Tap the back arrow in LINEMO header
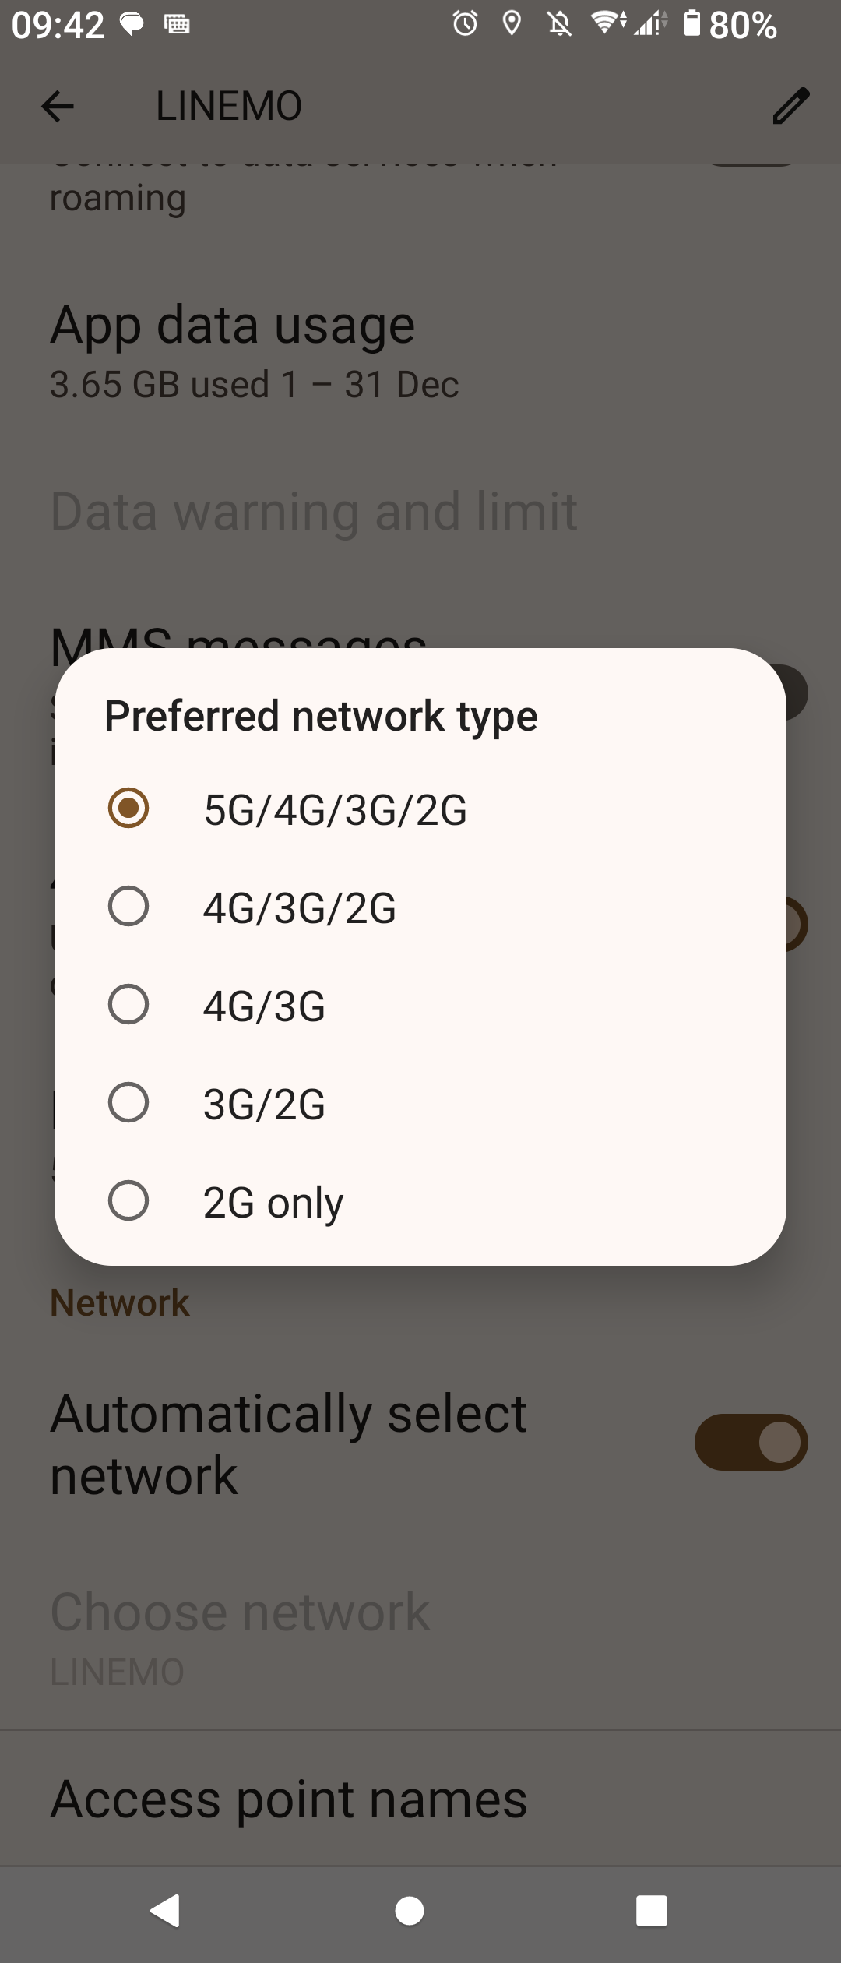The height and width of the screenshot is (1963, 841). (x=58, y=106)
